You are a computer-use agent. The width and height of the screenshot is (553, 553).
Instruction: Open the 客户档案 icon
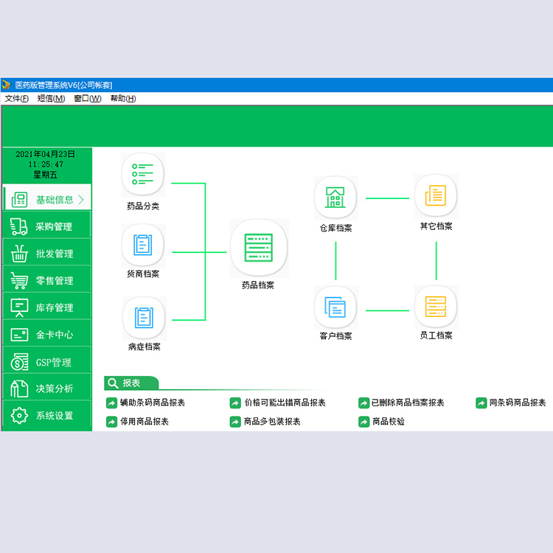pyautogui.click(x=335, y=307)
